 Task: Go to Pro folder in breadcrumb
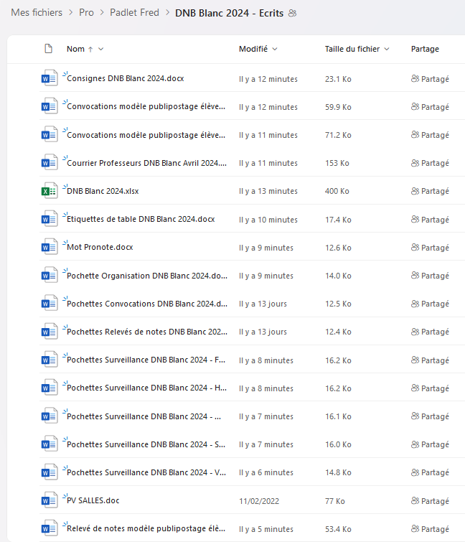point(86,13)
